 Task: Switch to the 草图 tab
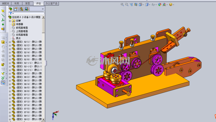[x=28, y=3]
